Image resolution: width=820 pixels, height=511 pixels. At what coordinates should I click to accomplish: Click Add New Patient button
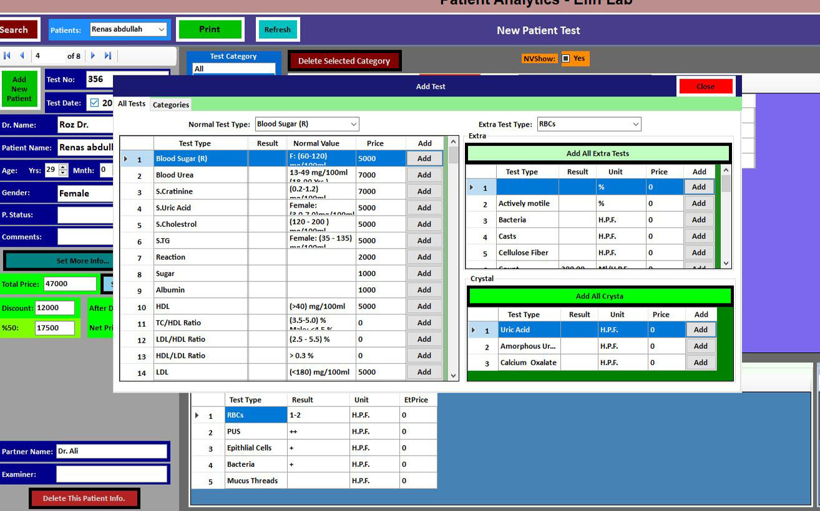pos(19,89)
